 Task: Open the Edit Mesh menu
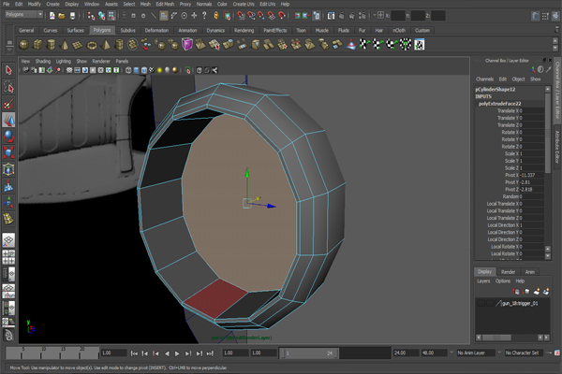[165, 4]
